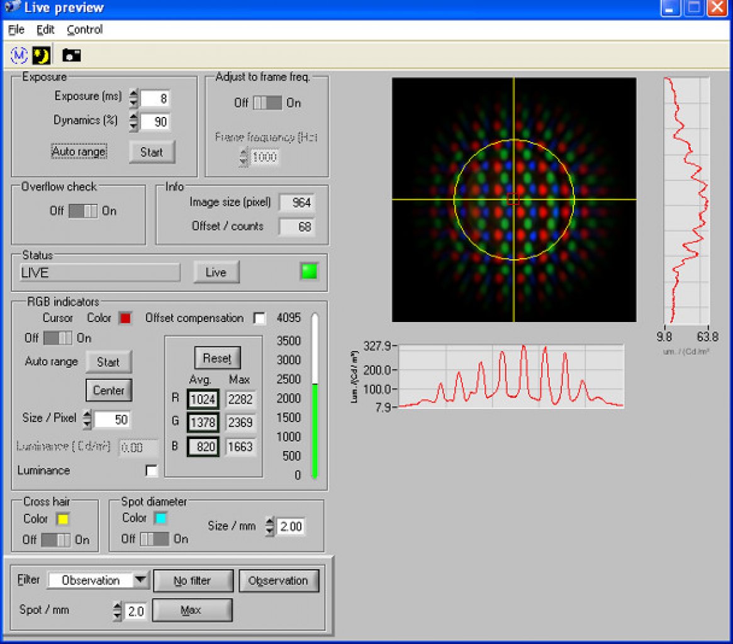Screen dimensions: 733x644
Task: Toggle the Overflow check switch
Action: [83, 211]
